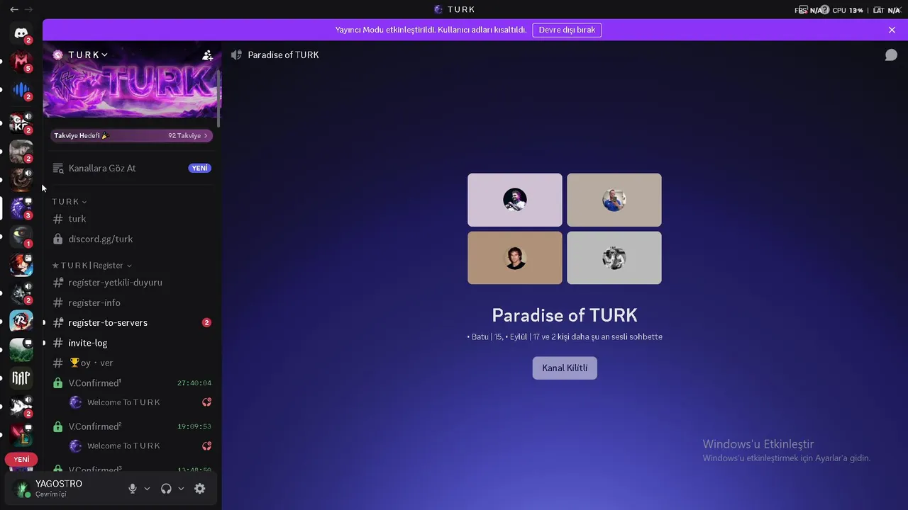This screenshot has width=908, height=510.
Task: Click deafened icon in second Welcome To TURK row
Action: [x=206, y=446]
